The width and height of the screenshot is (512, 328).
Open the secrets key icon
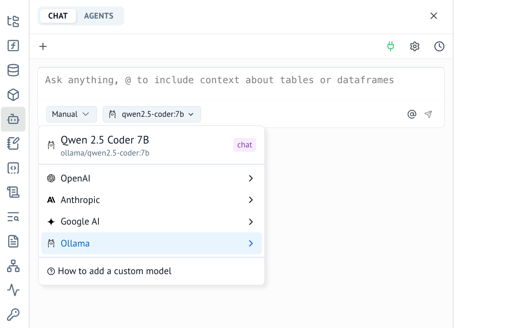click(13, 315)
